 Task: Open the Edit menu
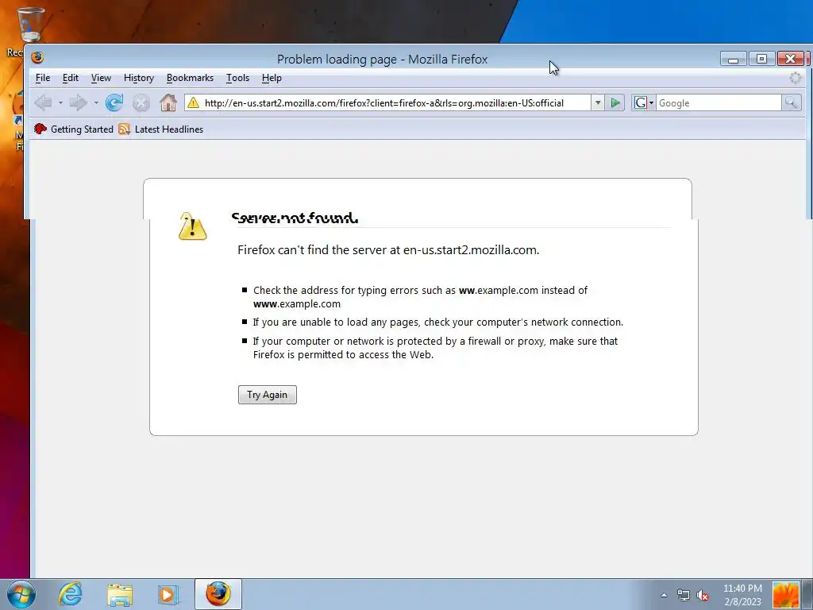pyautogui.click(x=70, y=78)
